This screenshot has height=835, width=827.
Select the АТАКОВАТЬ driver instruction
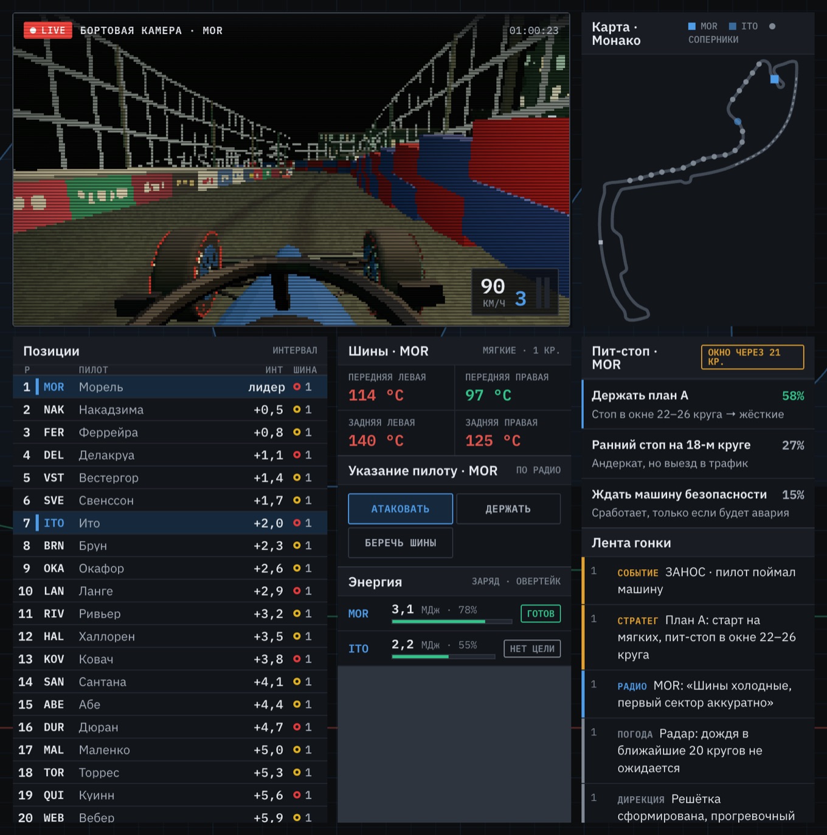tap(400, 509)
